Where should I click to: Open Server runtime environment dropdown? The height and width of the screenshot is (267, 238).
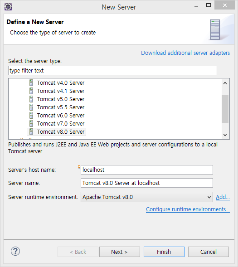(147, 197)
